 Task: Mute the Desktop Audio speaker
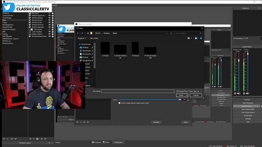pyautogui.click(x=239, y=94)
